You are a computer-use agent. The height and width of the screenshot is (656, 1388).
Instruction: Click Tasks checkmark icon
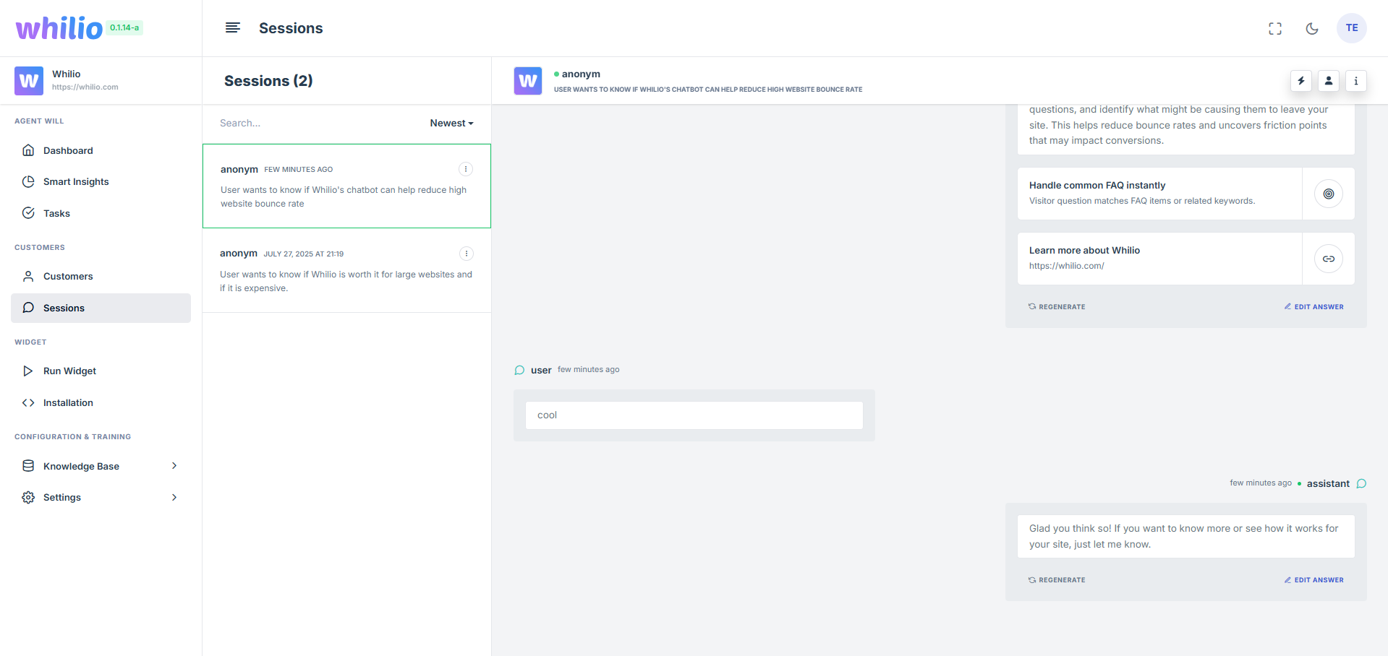click(x=28, y=213)
